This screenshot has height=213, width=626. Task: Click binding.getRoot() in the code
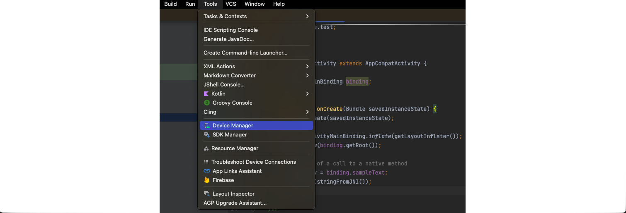click(x=349, y=145)
